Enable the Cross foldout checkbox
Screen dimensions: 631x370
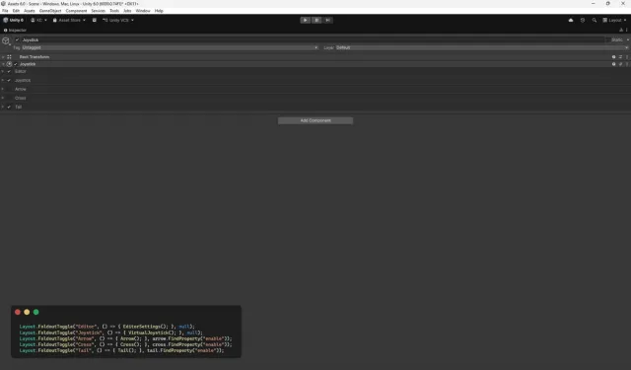click(9, 99)
